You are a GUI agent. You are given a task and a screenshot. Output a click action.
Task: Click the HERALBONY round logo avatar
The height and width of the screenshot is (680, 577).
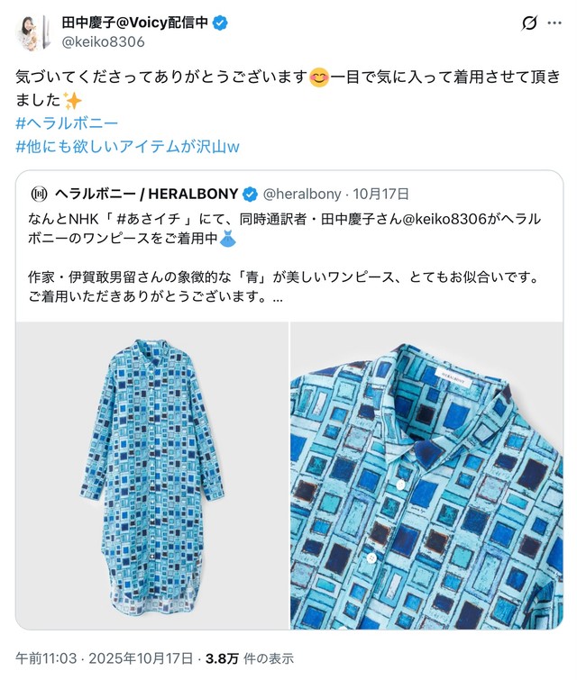pyautogui.click(x=40, y=195)
